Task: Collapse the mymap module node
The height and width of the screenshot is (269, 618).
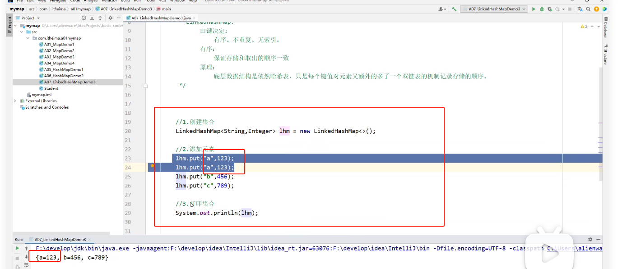Action: pos(16,26)
